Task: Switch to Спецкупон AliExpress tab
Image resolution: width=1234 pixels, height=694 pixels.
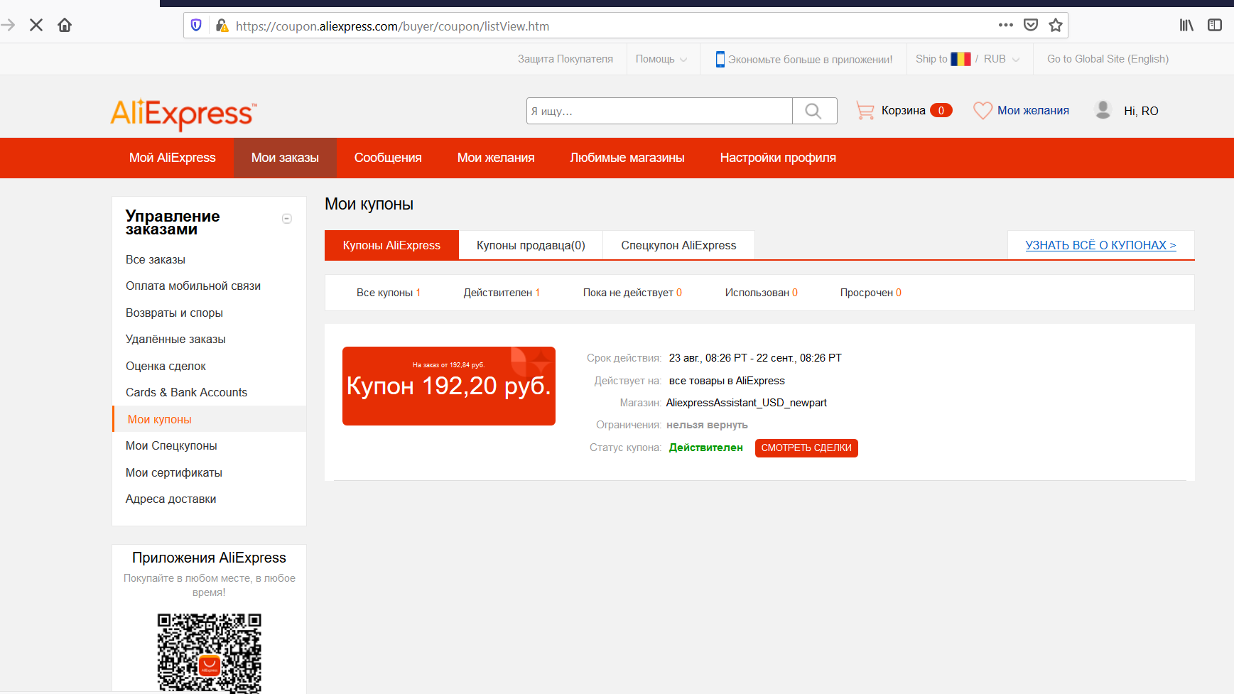Action: pos(678,245)
